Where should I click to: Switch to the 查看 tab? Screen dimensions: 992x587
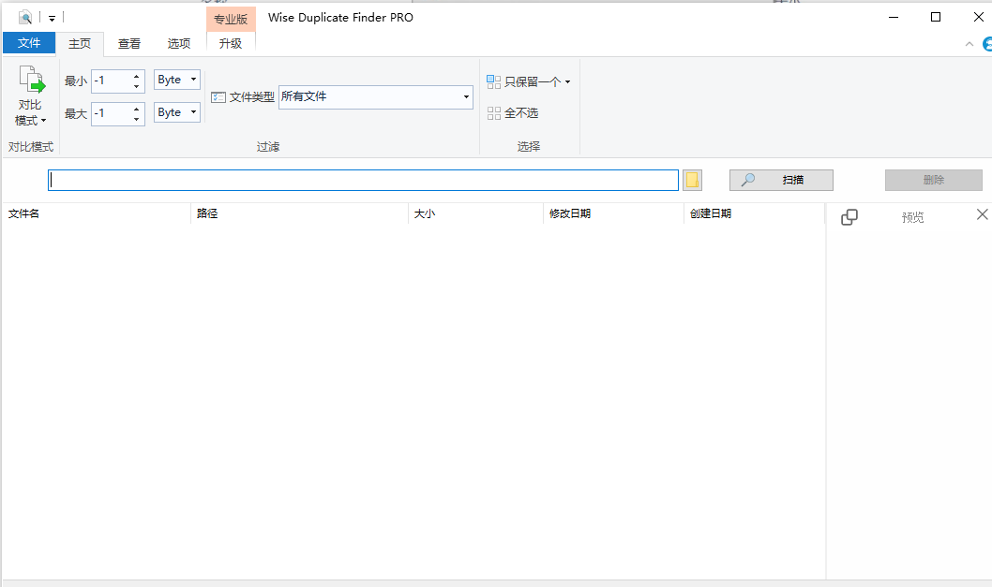[129, 44]
